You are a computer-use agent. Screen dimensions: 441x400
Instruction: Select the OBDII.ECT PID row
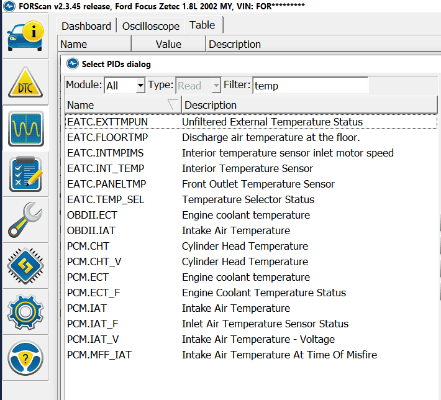coord(251,215)
